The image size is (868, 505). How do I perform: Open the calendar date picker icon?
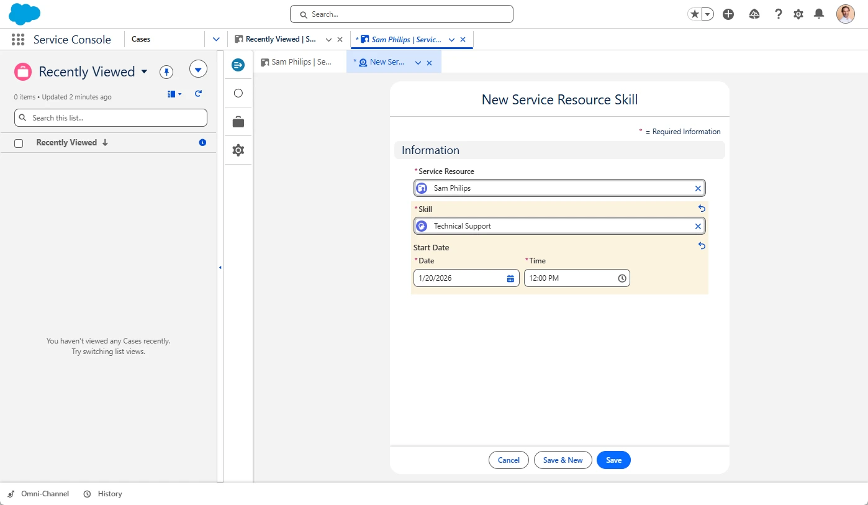tap(510, 278)
